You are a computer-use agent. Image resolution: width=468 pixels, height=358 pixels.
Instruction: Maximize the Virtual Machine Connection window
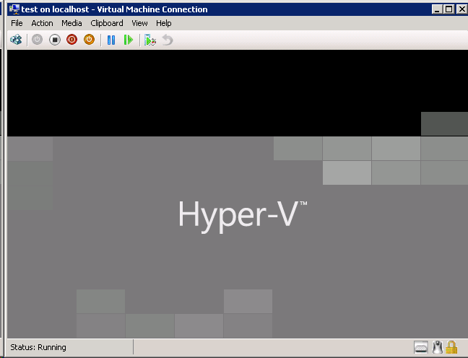pyautogui.click(x=449, y=9)
